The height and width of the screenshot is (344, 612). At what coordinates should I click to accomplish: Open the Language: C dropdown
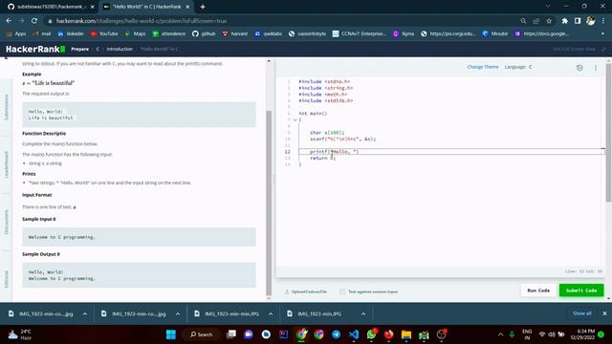point(518,67)
